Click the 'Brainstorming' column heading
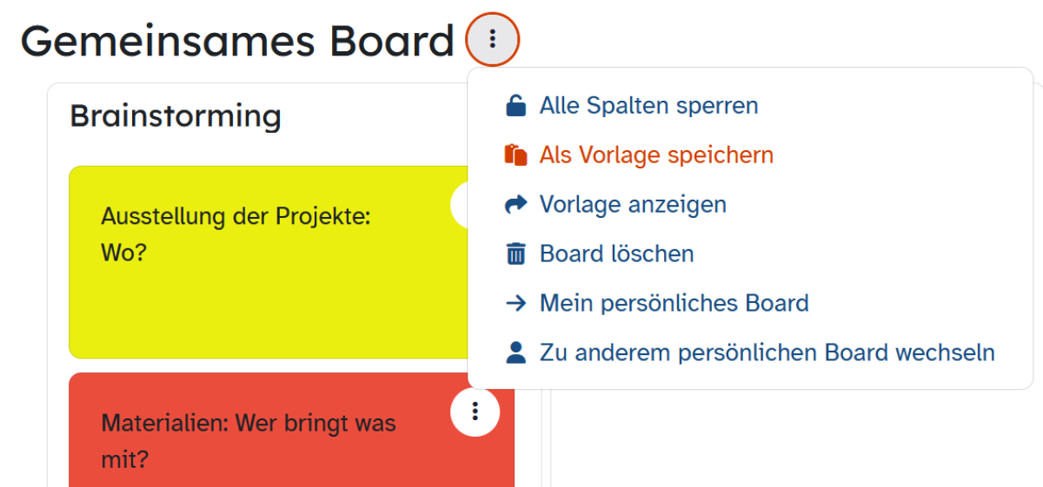The image size is (1043, 487). tap(176, 115)
